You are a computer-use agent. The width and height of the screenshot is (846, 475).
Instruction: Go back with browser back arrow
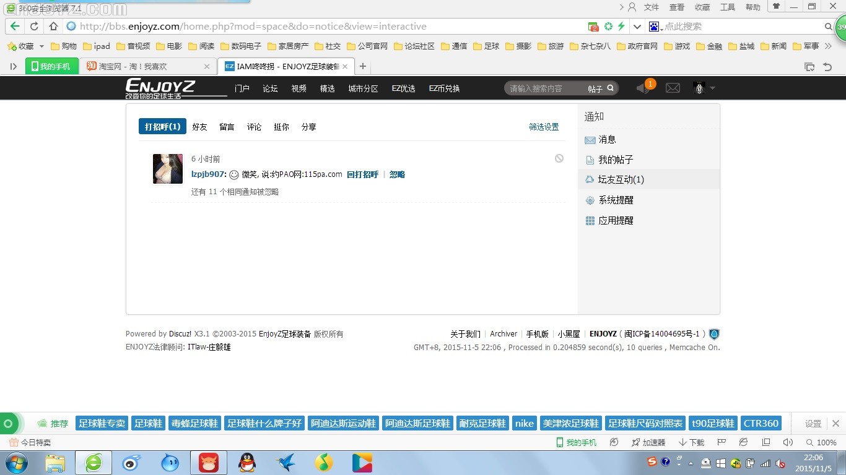pyautogui.click(x=15, y=27)
